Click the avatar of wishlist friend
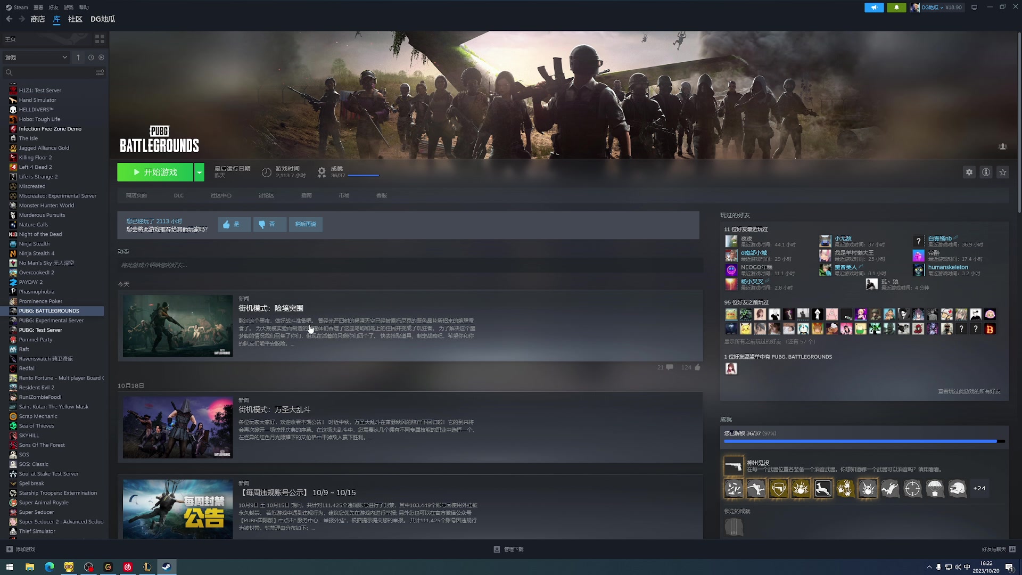 tap(731, 368)
